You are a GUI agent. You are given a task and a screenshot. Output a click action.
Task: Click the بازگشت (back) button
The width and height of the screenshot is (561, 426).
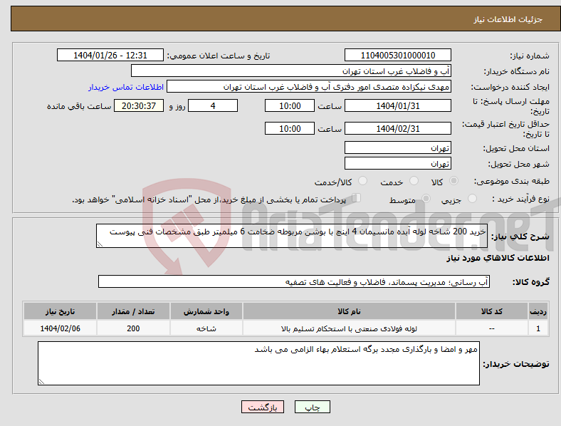[263, 407]
